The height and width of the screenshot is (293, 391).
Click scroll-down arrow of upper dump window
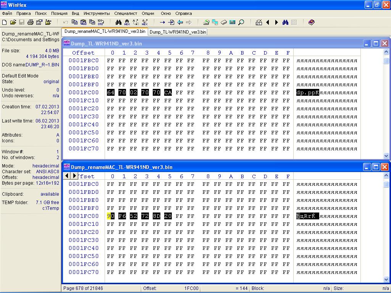tap(386, 156)
